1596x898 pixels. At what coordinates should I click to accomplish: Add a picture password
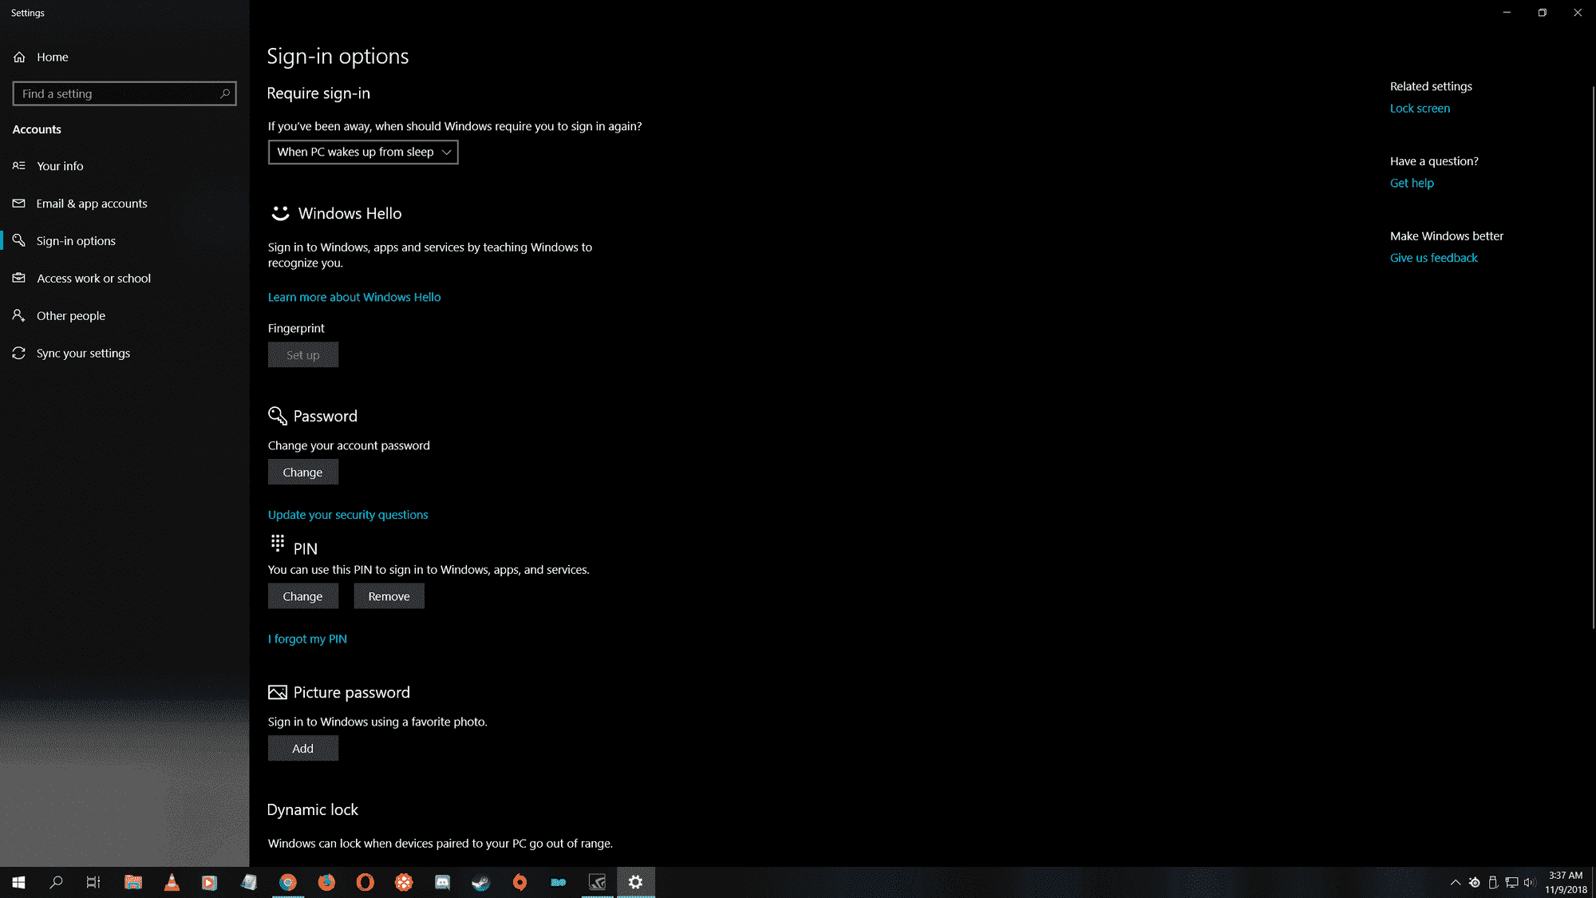click(x=303, y=749)
